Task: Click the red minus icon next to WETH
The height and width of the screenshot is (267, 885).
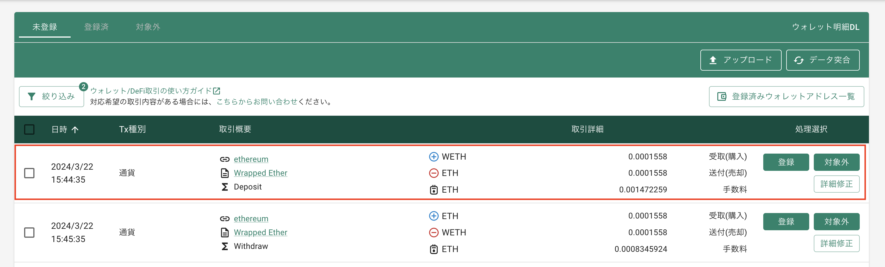Action: click(434, 232)
